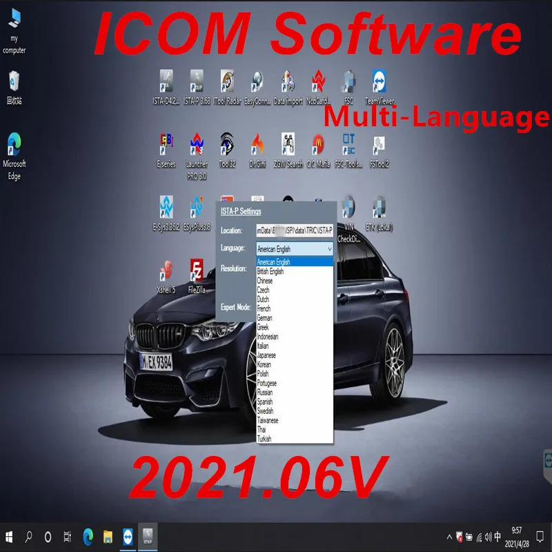Launch the ITool Radar shortcut
The width and height of the screenshot is (552, 552).
(227, 87)
